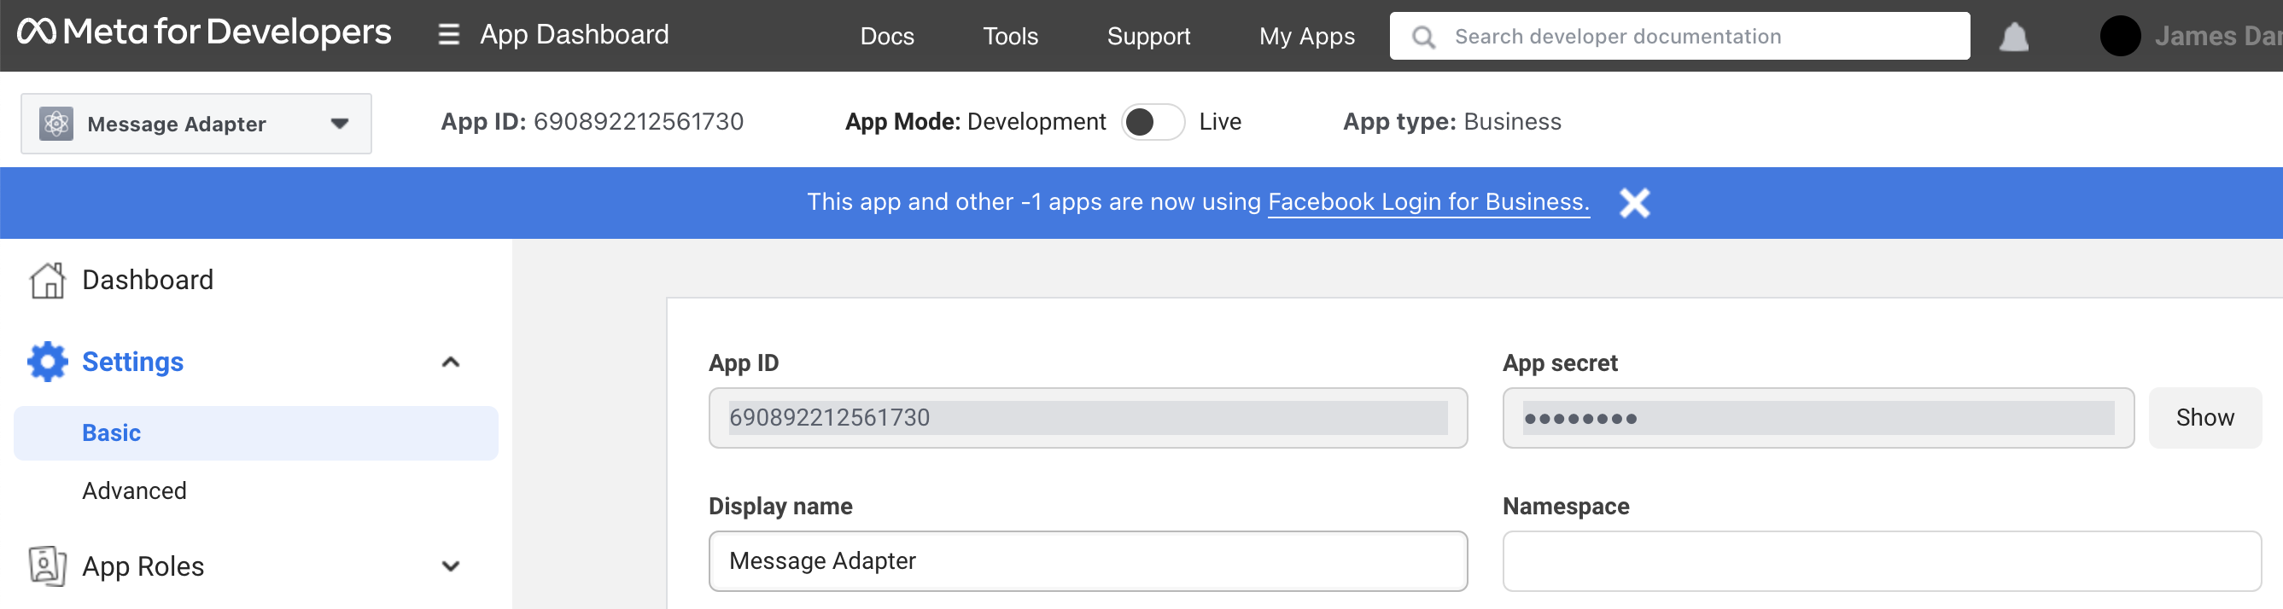
Task: Dismiss the blue banner with the X
Action: click(1634, 203)
